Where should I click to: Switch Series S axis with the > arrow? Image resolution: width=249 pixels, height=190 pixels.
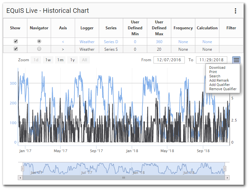pyautogui.click(x=63, y=49)
